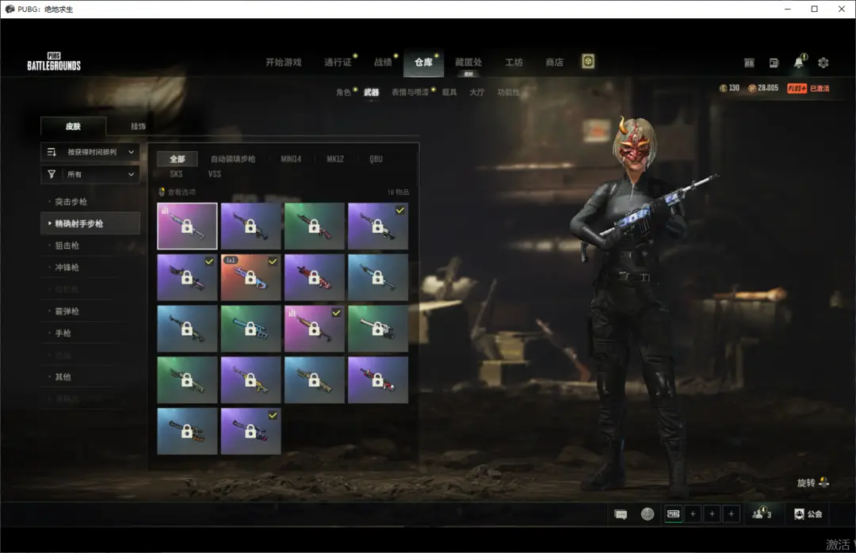Click the filter funnel icon beside 所有
The height and width of the screenshot is (553, 856).
pyautogui.click(x=52, y=174)
